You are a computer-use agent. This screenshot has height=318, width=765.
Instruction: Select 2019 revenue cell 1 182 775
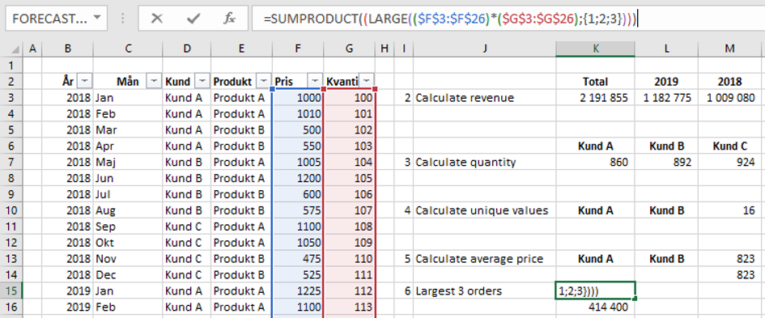[x=666, y=98]
